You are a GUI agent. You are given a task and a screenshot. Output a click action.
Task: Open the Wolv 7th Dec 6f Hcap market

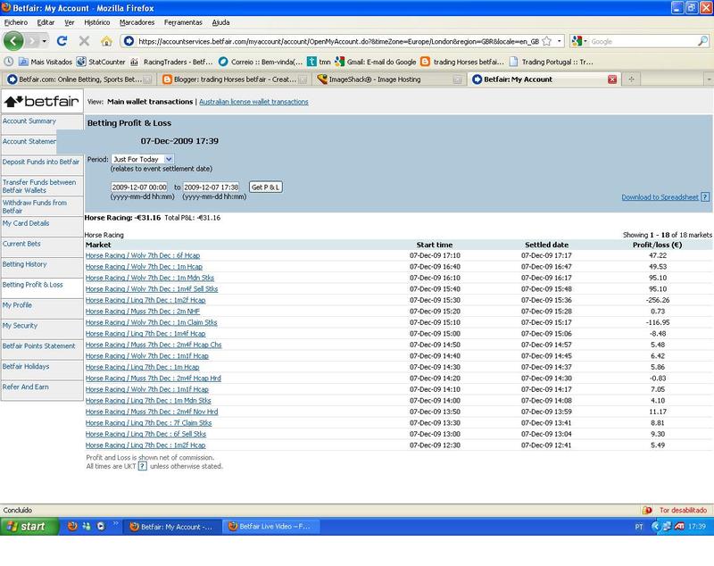143,255
